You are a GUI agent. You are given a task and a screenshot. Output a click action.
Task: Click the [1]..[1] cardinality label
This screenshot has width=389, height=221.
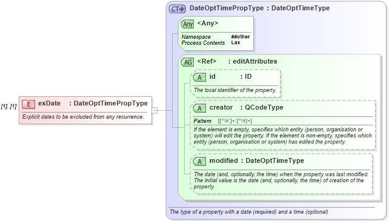pyautogui.click(x=8, y=107)
